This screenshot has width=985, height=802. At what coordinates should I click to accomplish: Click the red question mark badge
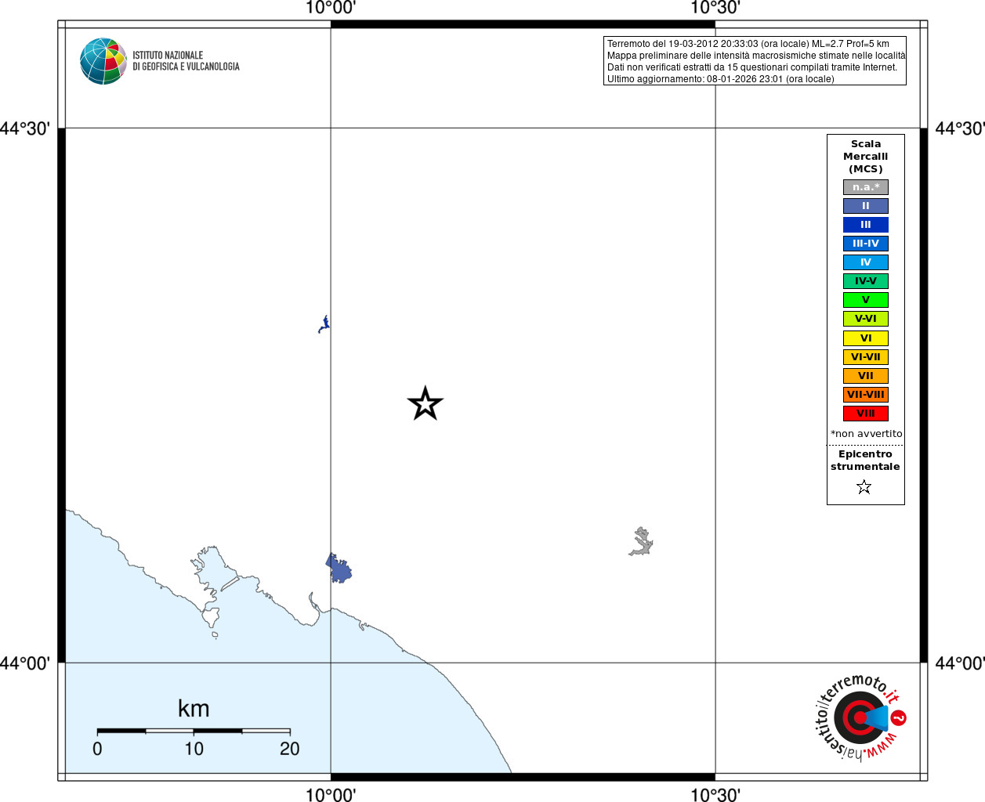899,717
